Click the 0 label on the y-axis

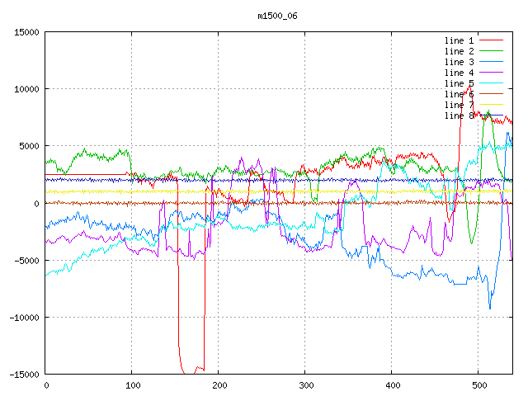tap(37, 204)
